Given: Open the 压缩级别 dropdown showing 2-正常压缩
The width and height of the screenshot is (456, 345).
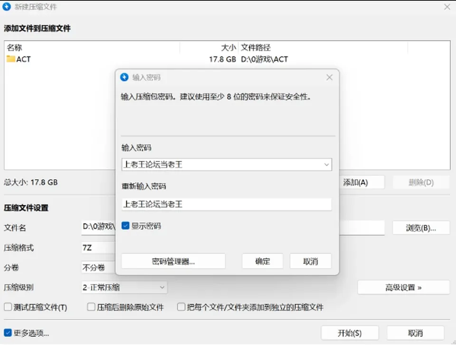Looking at the screenshot, I should (x=124, y=287).
